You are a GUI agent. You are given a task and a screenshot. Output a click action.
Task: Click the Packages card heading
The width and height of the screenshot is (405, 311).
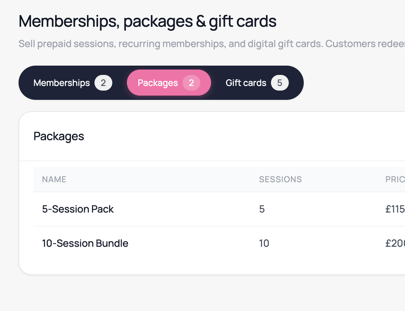[x=59, y=136]
